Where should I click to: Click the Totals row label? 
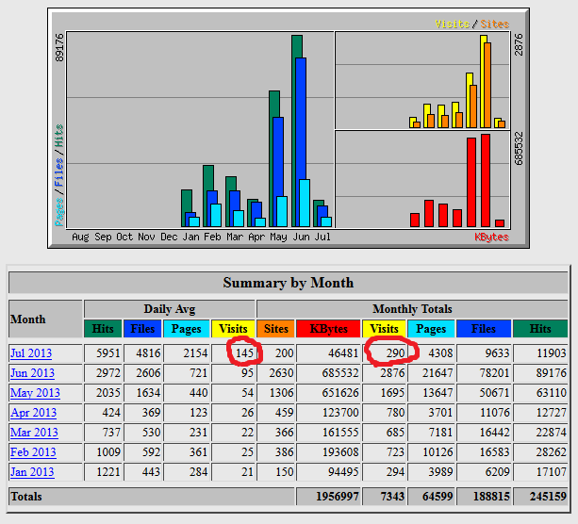[x=26, y=497]
